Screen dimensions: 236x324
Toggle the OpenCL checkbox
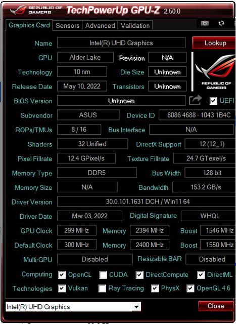click(x=62, y=275)
